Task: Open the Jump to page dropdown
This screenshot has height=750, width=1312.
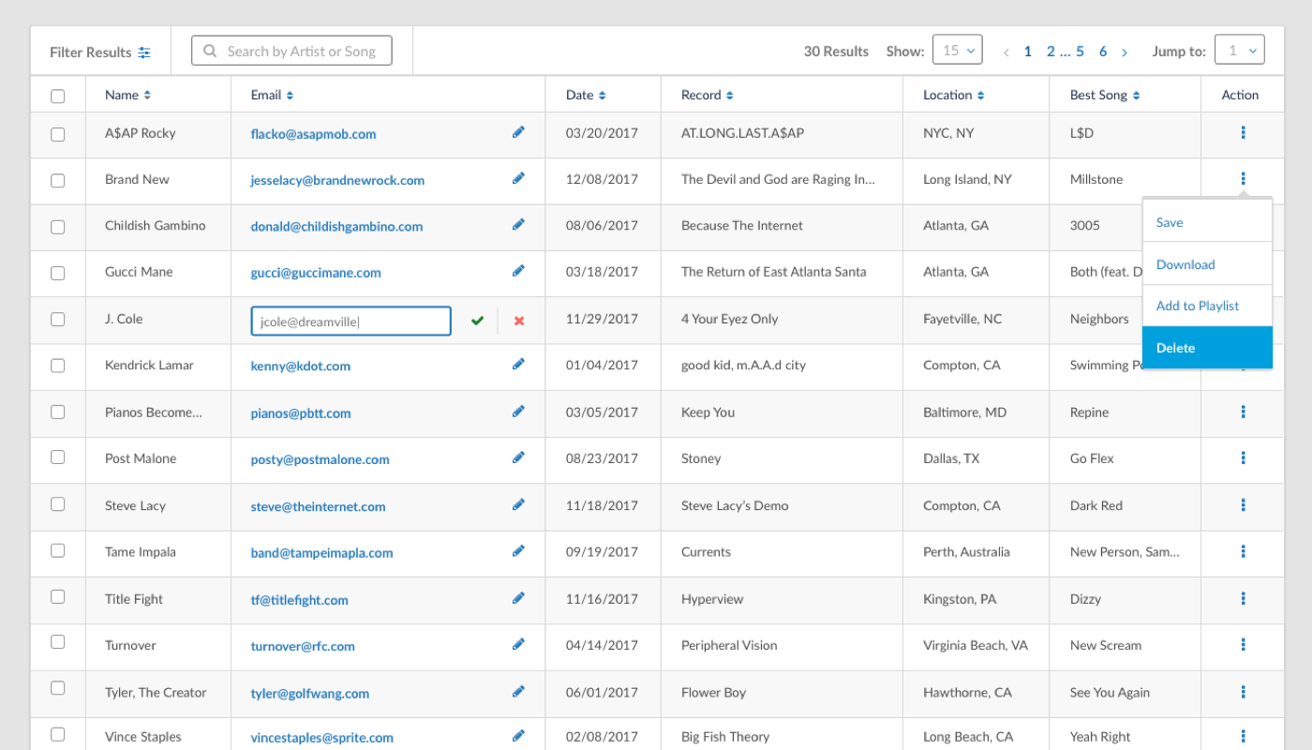Action: [1239, 51]
